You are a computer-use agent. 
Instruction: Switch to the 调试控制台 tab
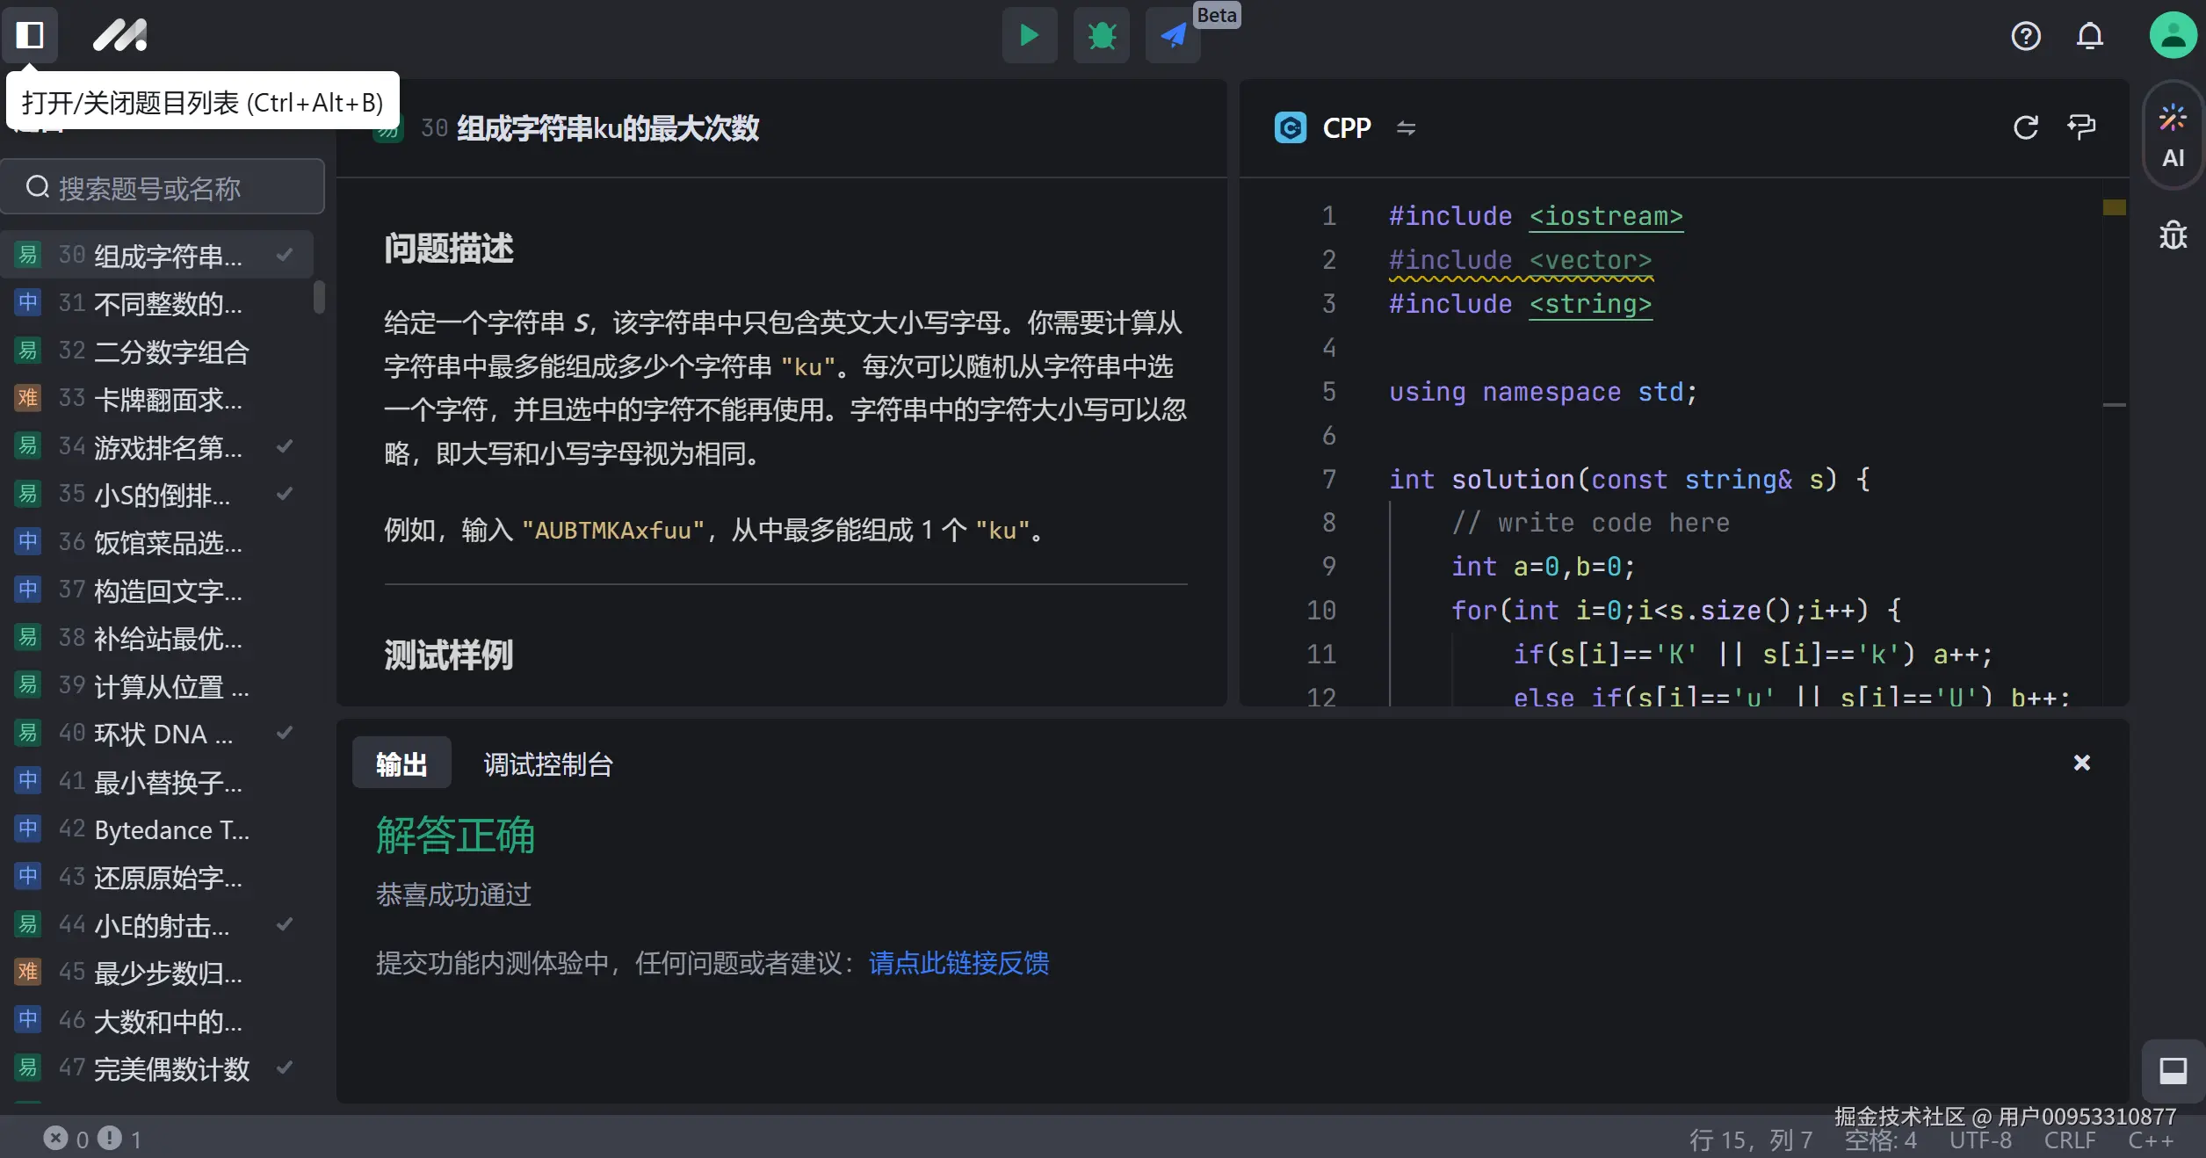tap(548, 764)
